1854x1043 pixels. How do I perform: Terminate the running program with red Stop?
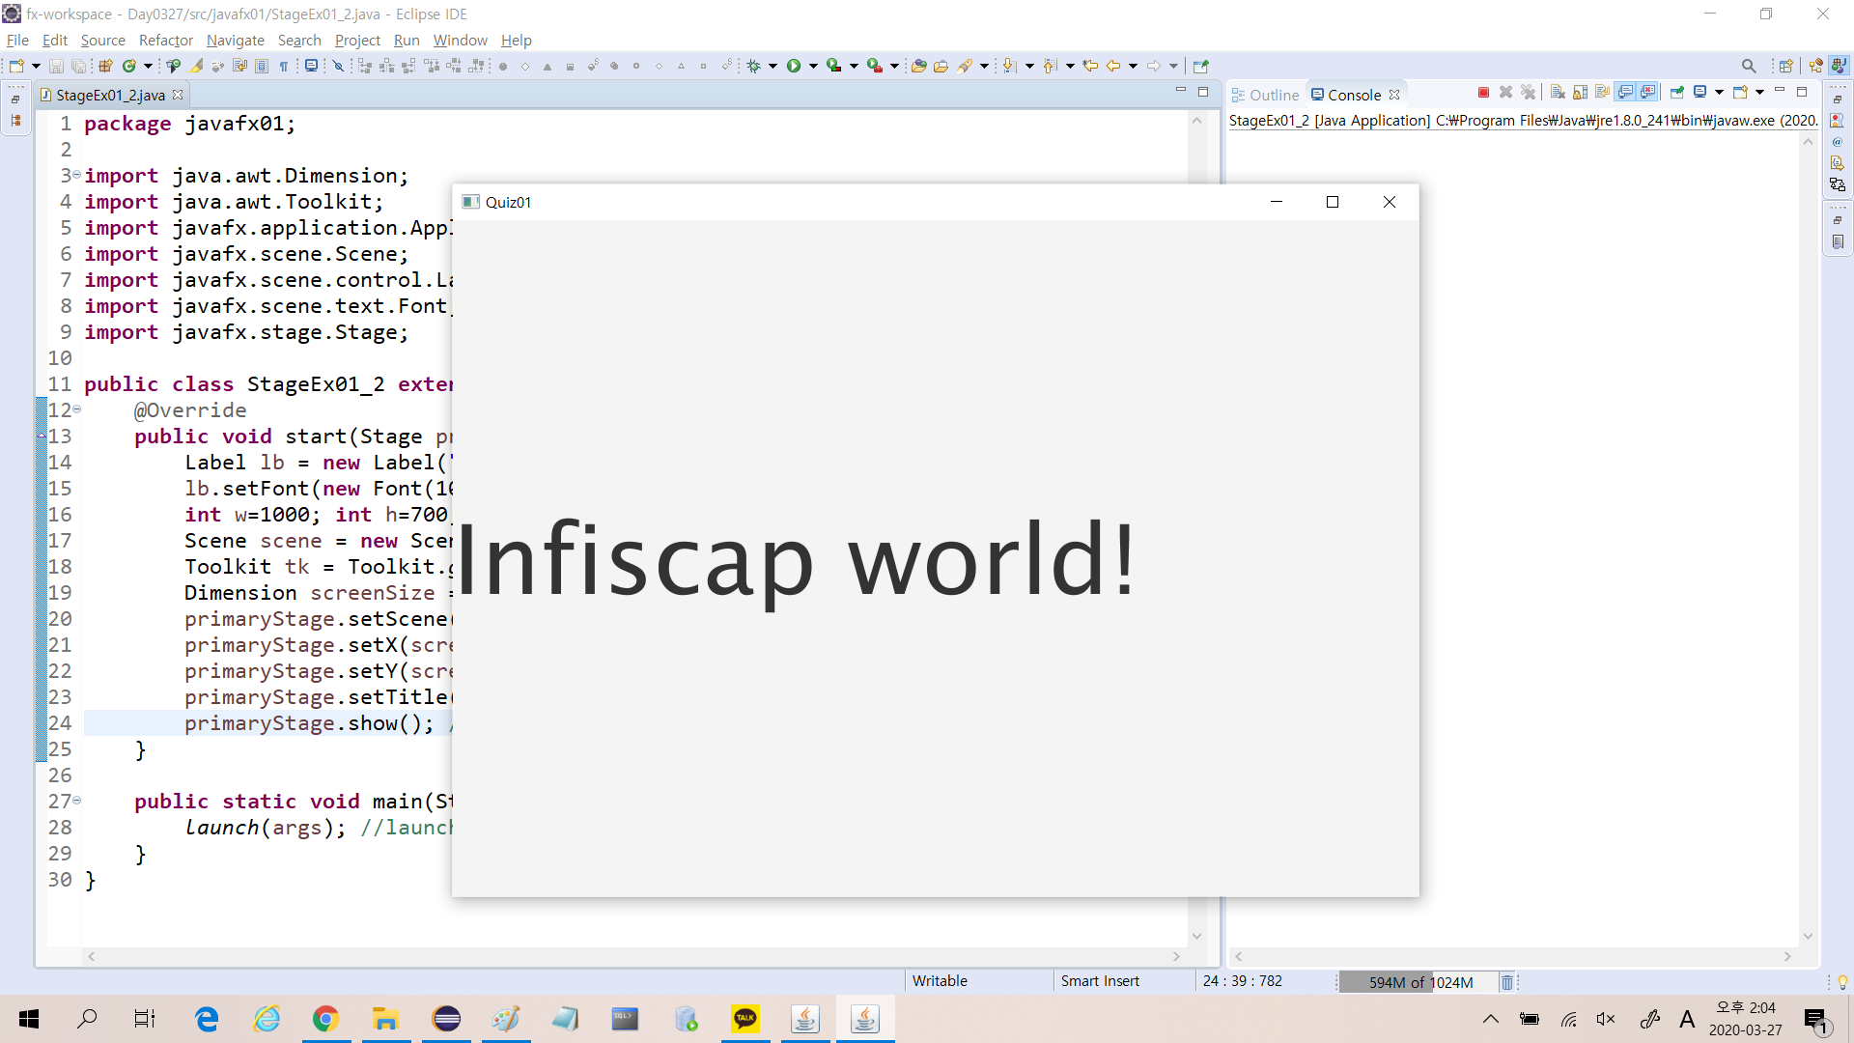pyautogui.click(x=1483, y=93)
